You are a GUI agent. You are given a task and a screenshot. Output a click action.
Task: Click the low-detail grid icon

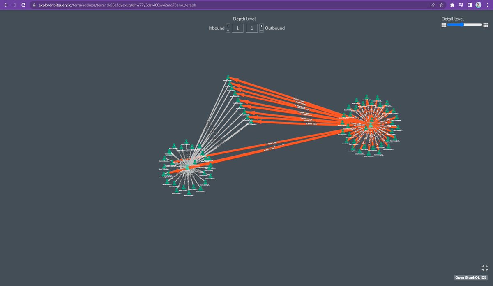444,25
